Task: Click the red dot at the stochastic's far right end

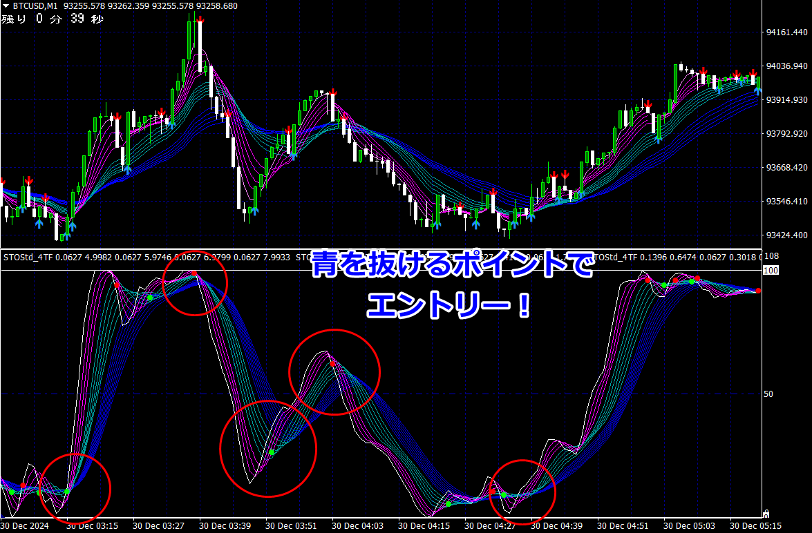Action: [758, 291]
